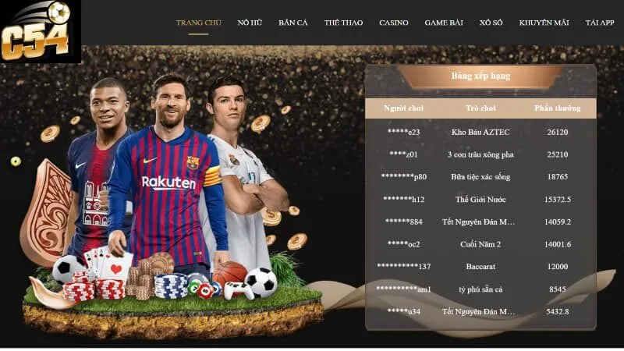The image size is (624, 351).
Task: Click the white game controller graphic
Action: point(238,289)
